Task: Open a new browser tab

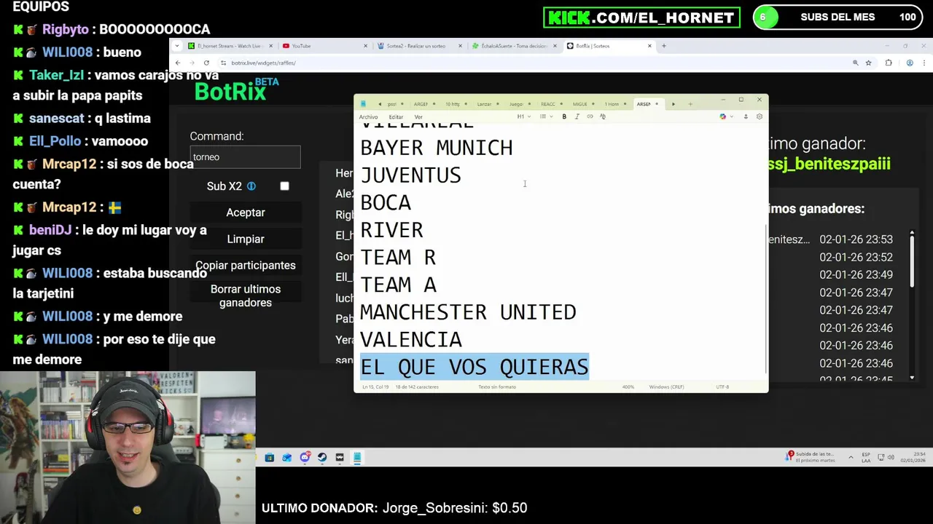Action: coord(663,46)
